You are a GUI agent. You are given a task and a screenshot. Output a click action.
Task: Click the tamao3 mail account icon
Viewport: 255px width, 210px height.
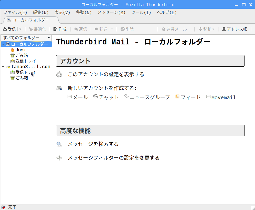(8, 67)
